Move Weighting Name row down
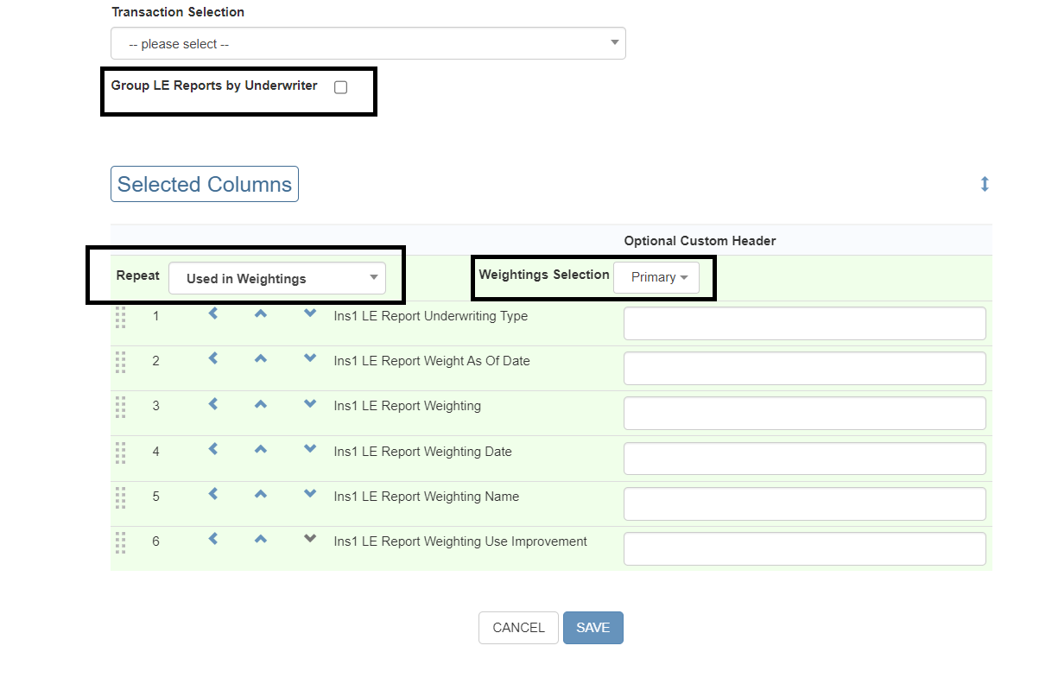This screenshot has width=1052, height=690. point(310,494)
